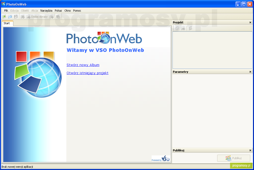254x170 pixels.
Task: Maximize the PhotoOnWeb window
Action: tap(244, 4)
